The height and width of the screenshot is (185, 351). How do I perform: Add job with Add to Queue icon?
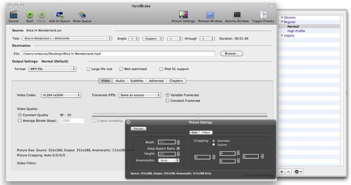coord(59,15)
